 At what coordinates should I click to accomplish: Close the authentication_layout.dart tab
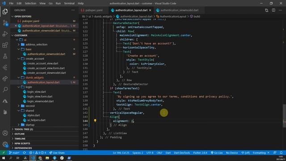pyautogui.click(x=150, y=10)
